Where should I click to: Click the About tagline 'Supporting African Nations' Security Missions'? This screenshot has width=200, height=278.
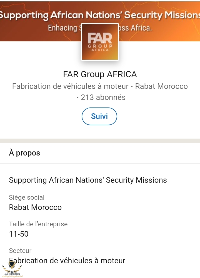pos(88,180)
